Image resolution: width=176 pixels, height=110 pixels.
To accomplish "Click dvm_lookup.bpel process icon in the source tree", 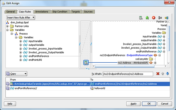I will coord(7,23).
